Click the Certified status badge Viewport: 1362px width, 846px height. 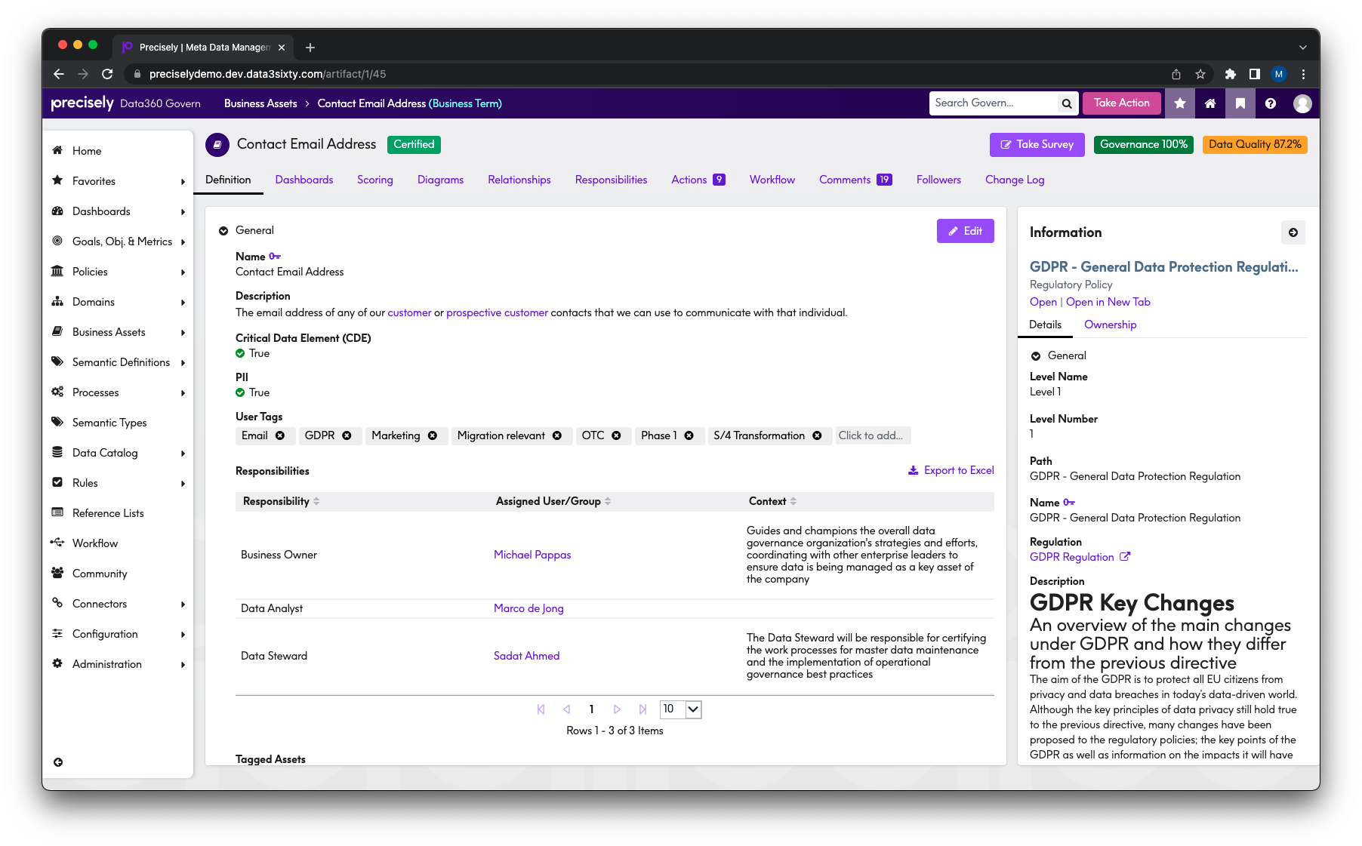click(x=414, y=145)
